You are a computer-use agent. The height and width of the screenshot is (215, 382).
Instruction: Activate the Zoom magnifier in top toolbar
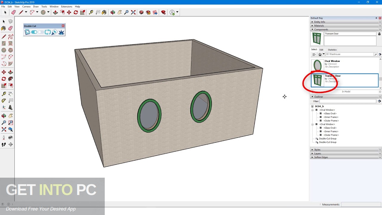(126, 12)
